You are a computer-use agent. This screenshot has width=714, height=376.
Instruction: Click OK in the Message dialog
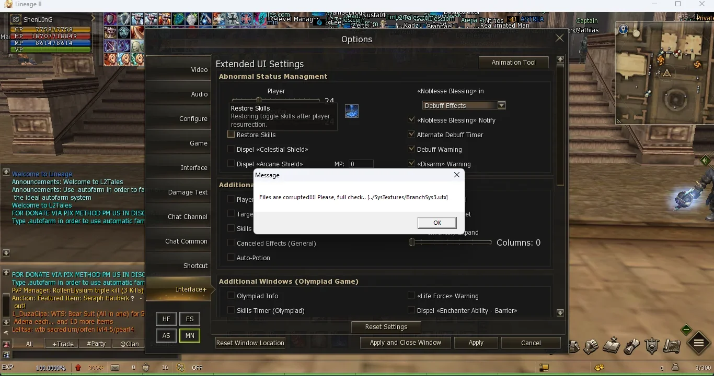437,223
